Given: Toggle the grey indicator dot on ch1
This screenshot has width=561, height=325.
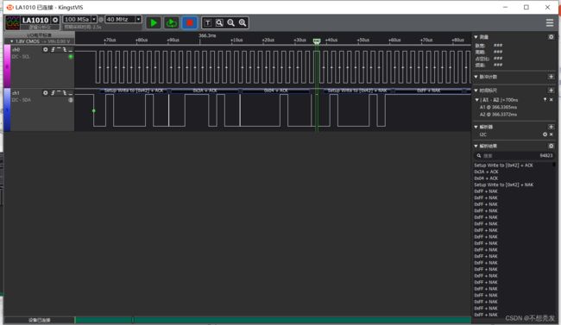Looking at the screenshot, I should 71,100.
